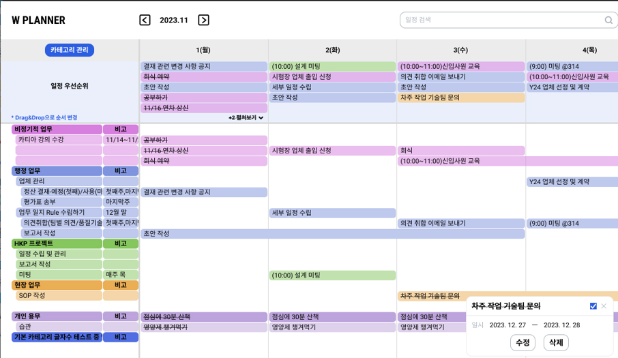
Task: Open the (9:00) 미팅 @314 item in priority list
Action: (572, 67)
